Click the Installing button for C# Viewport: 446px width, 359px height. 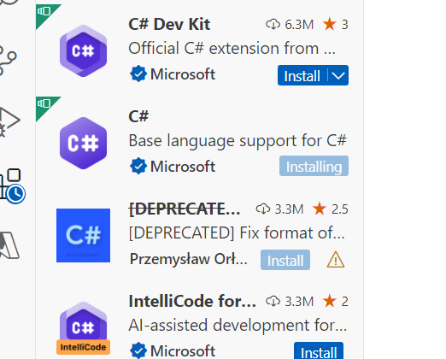[x=314, y=166]
